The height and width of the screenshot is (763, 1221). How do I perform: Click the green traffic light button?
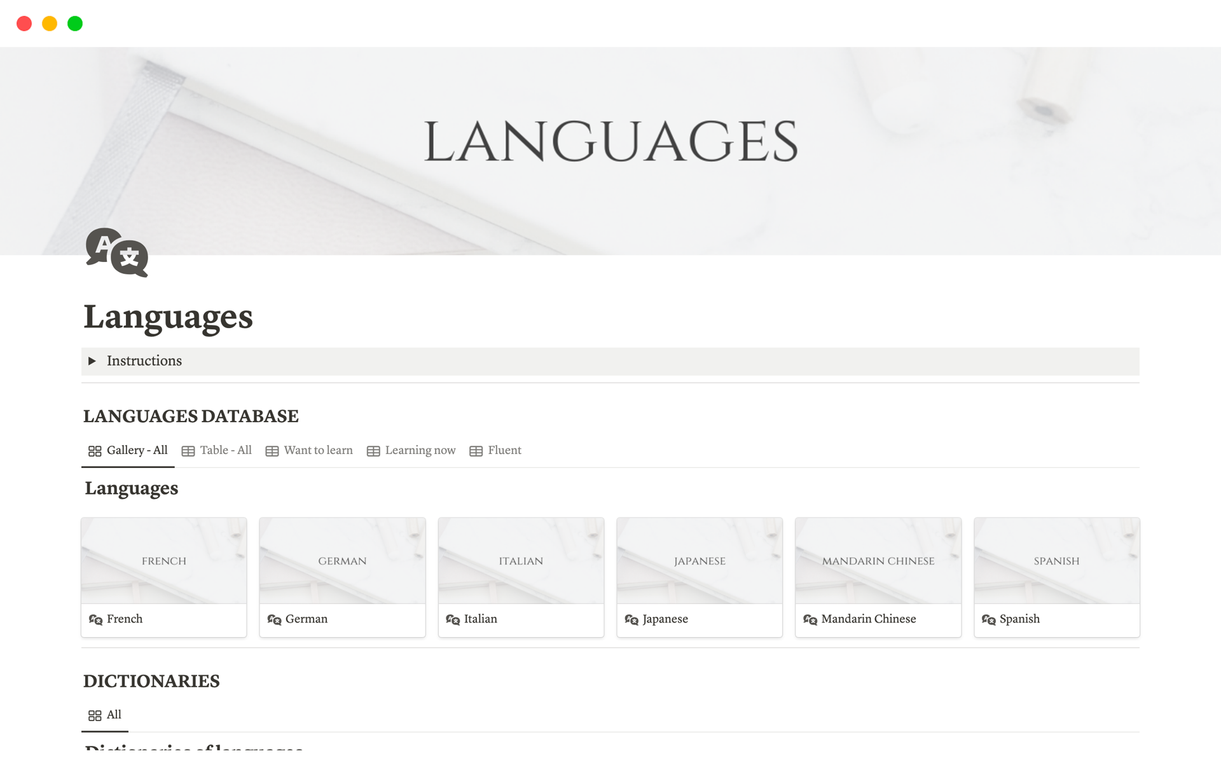[75, 24]
